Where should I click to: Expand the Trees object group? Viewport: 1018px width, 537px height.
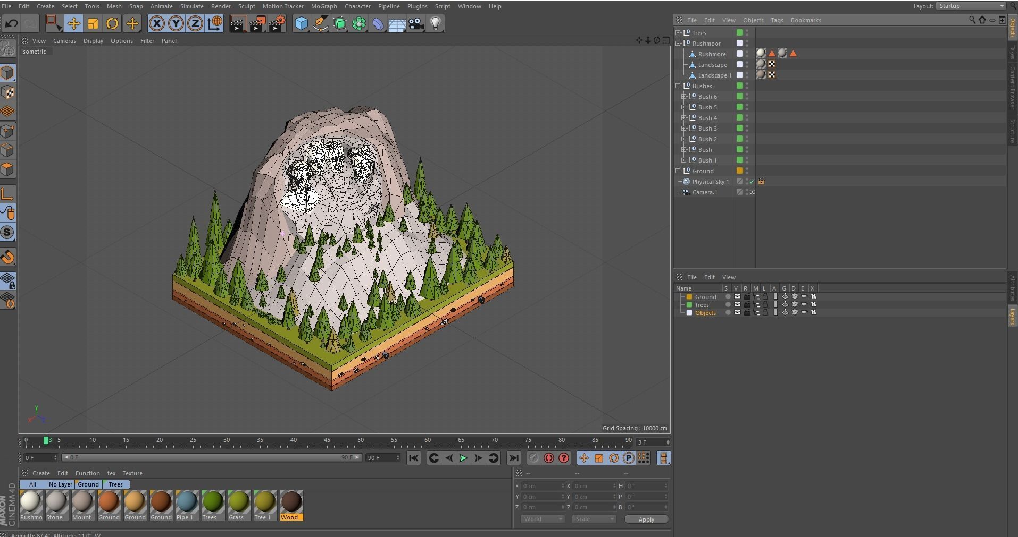[x=678, y=32]
